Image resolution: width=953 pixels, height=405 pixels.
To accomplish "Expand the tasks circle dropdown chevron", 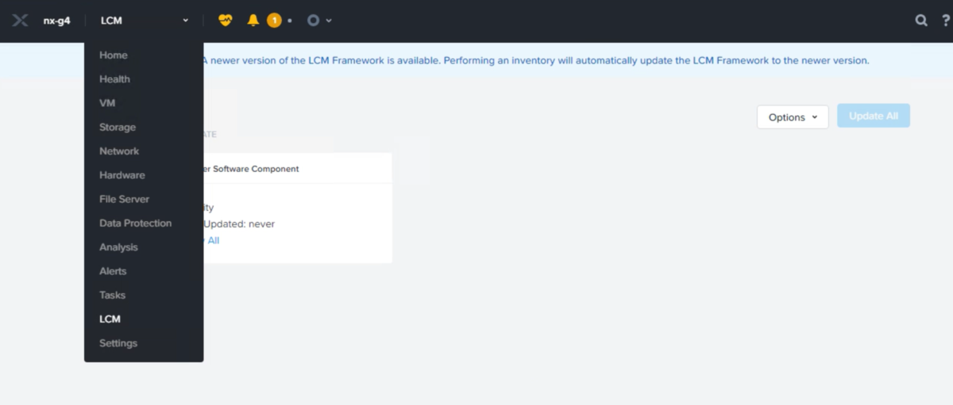I will (329, 21).
